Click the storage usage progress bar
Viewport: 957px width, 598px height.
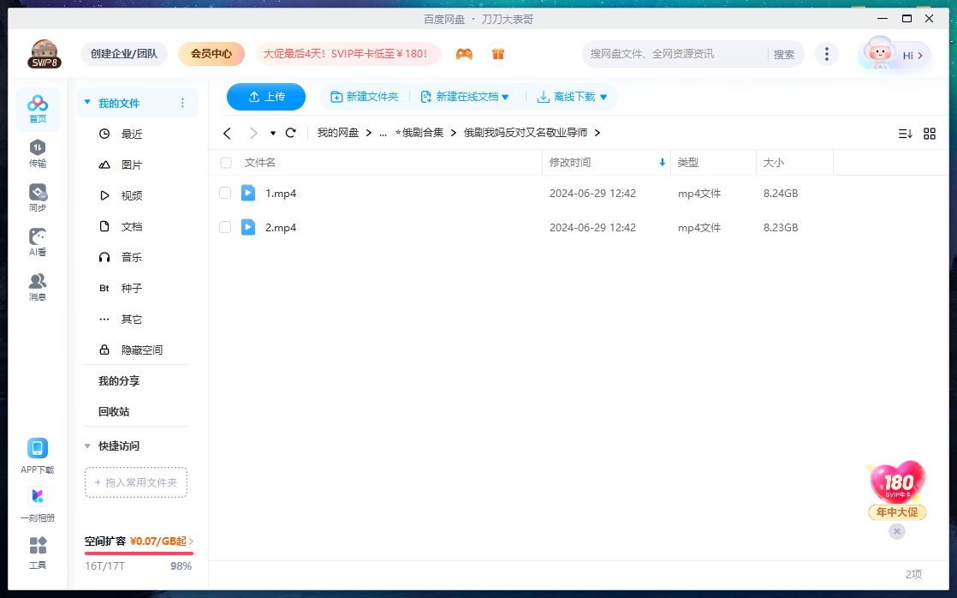pyautogui.click(x=139, y=553)
